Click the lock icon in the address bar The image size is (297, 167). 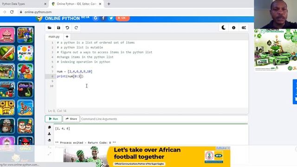(x=21, y=12)
